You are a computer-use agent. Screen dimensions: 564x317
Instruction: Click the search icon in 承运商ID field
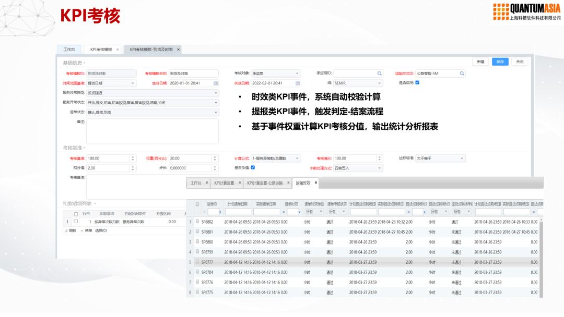[x=380, y=74]
